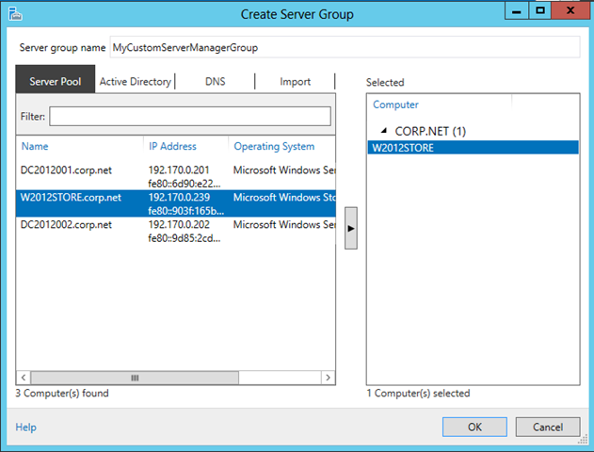Switch to the Active Directory tab
Screen dimensions: 594x452
136,82
